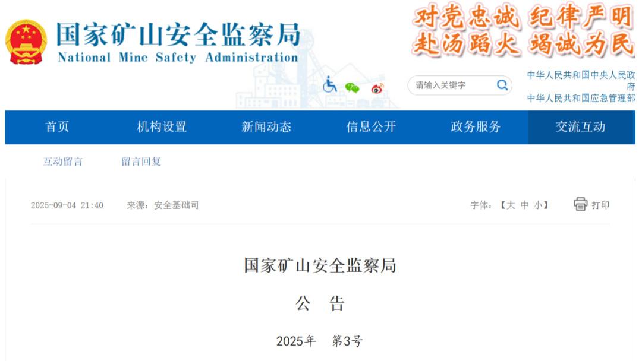Click the search magnifier icon

[502, 85]
